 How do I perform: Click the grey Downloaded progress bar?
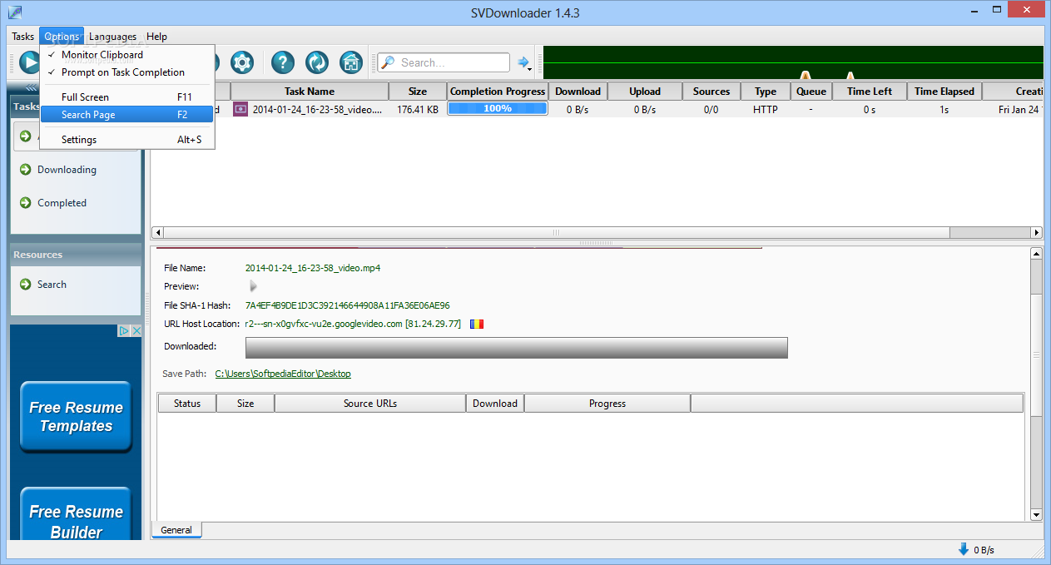pos(516,348)
